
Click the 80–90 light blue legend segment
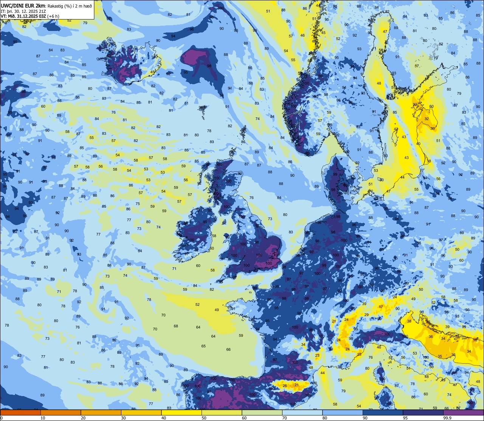[343, 412]
